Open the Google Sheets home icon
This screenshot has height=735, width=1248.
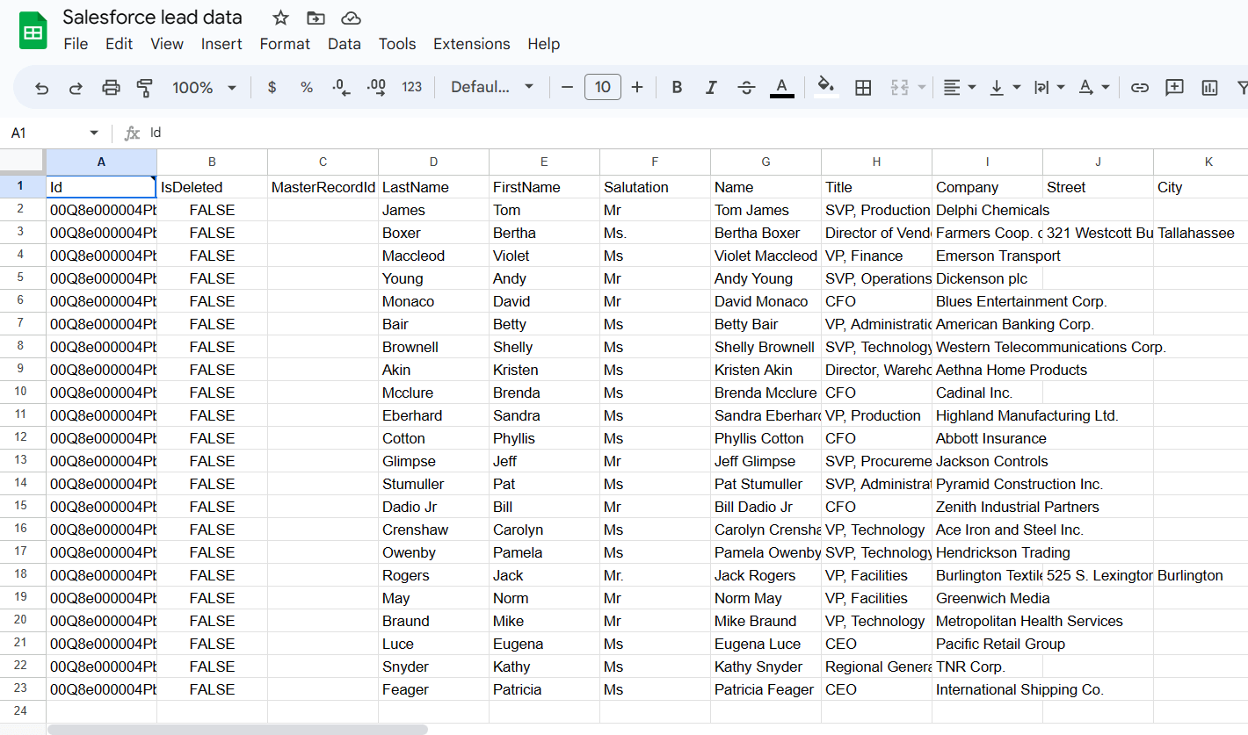tap(33, 32)
